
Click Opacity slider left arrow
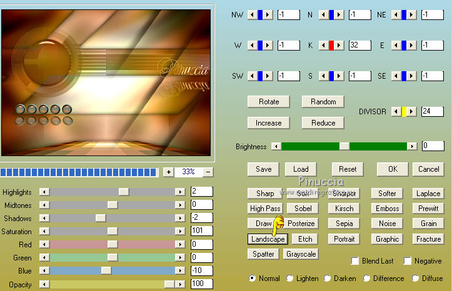click(44, 284)
